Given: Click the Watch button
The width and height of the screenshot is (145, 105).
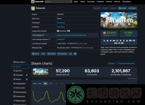Looking at the screenshot, I should pyautogui.click(x=132, y=8).
